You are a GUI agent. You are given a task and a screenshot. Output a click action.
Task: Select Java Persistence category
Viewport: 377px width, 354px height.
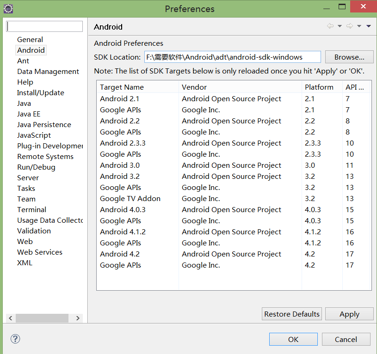44,124
